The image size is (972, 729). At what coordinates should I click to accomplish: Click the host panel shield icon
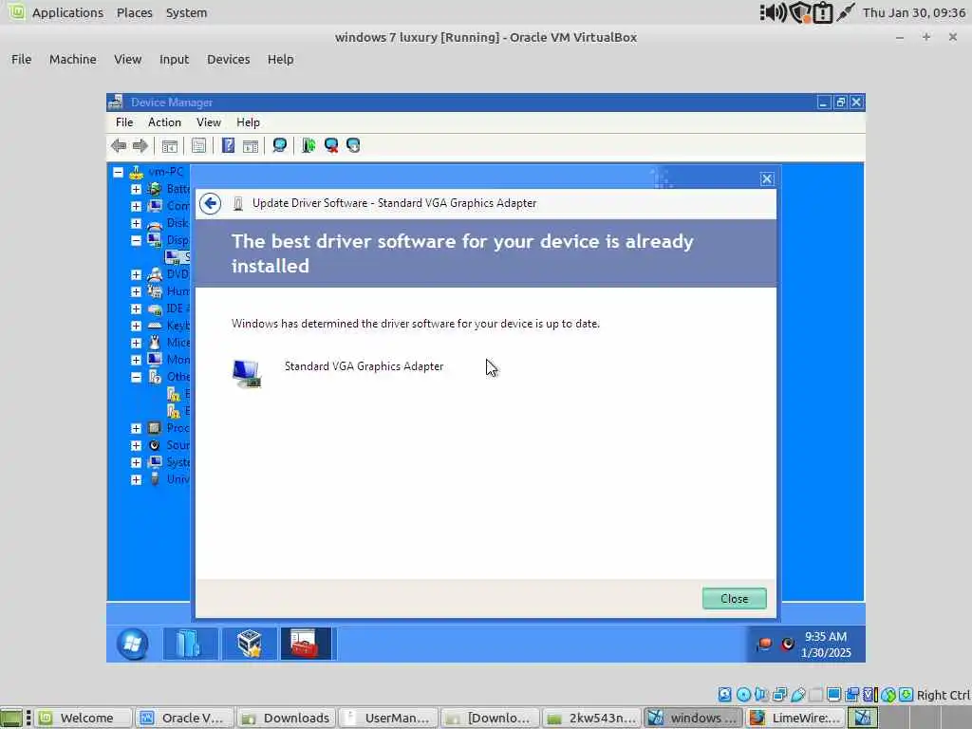point(799,12)
